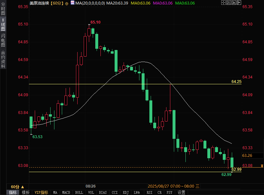Click the yellow MA0:63.06 label
264x195 pixels.
(x=141, y=3)
